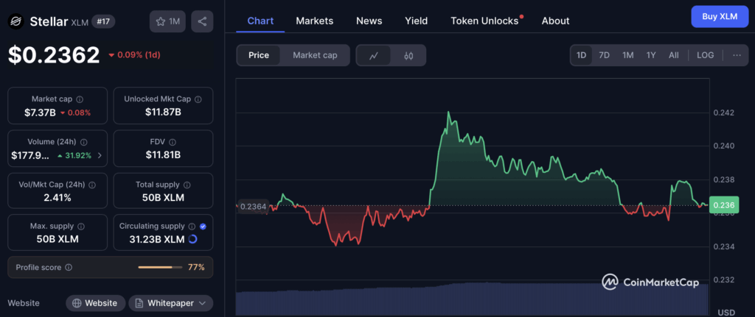This screenshot has height=317, width=755.
Task: Select the 1M time range
Action: (x=628, y=55)
